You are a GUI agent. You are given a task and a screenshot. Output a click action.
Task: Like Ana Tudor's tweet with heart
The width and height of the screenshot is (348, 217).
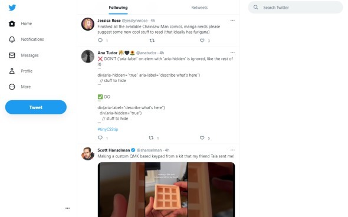tap(202, 138)
